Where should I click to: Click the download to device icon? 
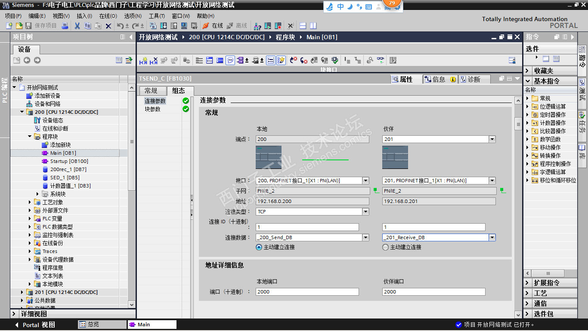coord(164,26)
